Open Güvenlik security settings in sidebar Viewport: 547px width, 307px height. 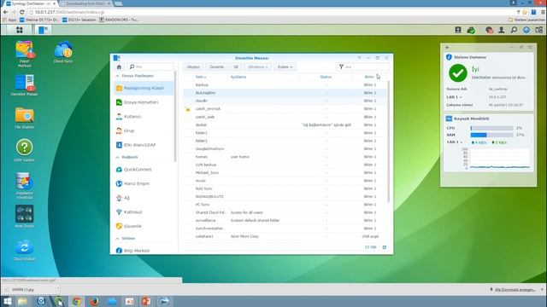click(144, 226)
